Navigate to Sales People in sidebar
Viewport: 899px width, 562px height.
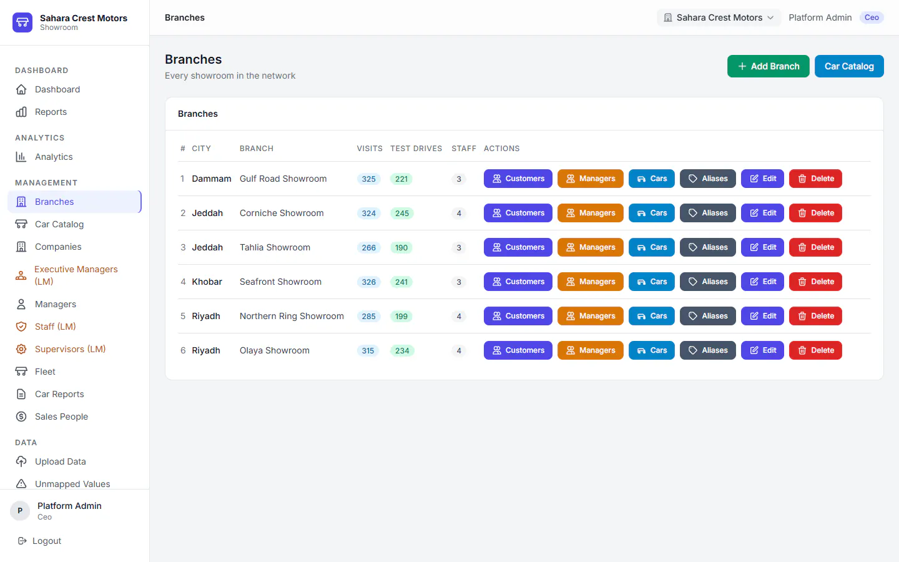click(x=75, y=417)
